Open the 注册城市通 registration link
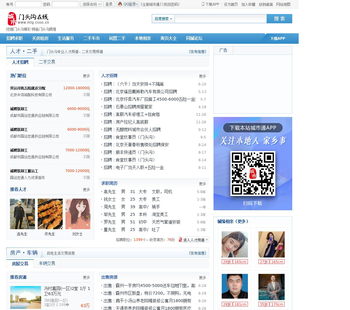 point(151,4)
